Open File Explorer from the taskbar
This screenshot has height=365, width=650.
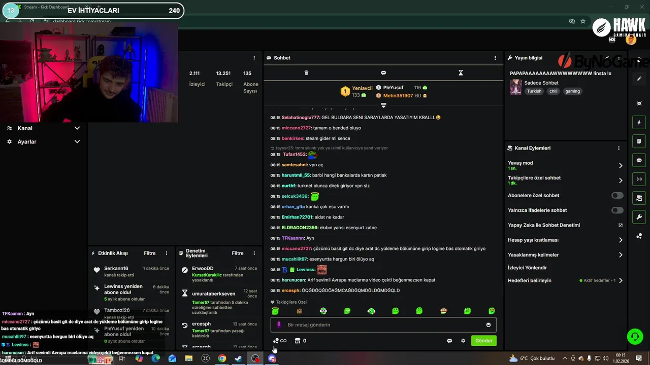pyautogui.click(x=189, y=358)
